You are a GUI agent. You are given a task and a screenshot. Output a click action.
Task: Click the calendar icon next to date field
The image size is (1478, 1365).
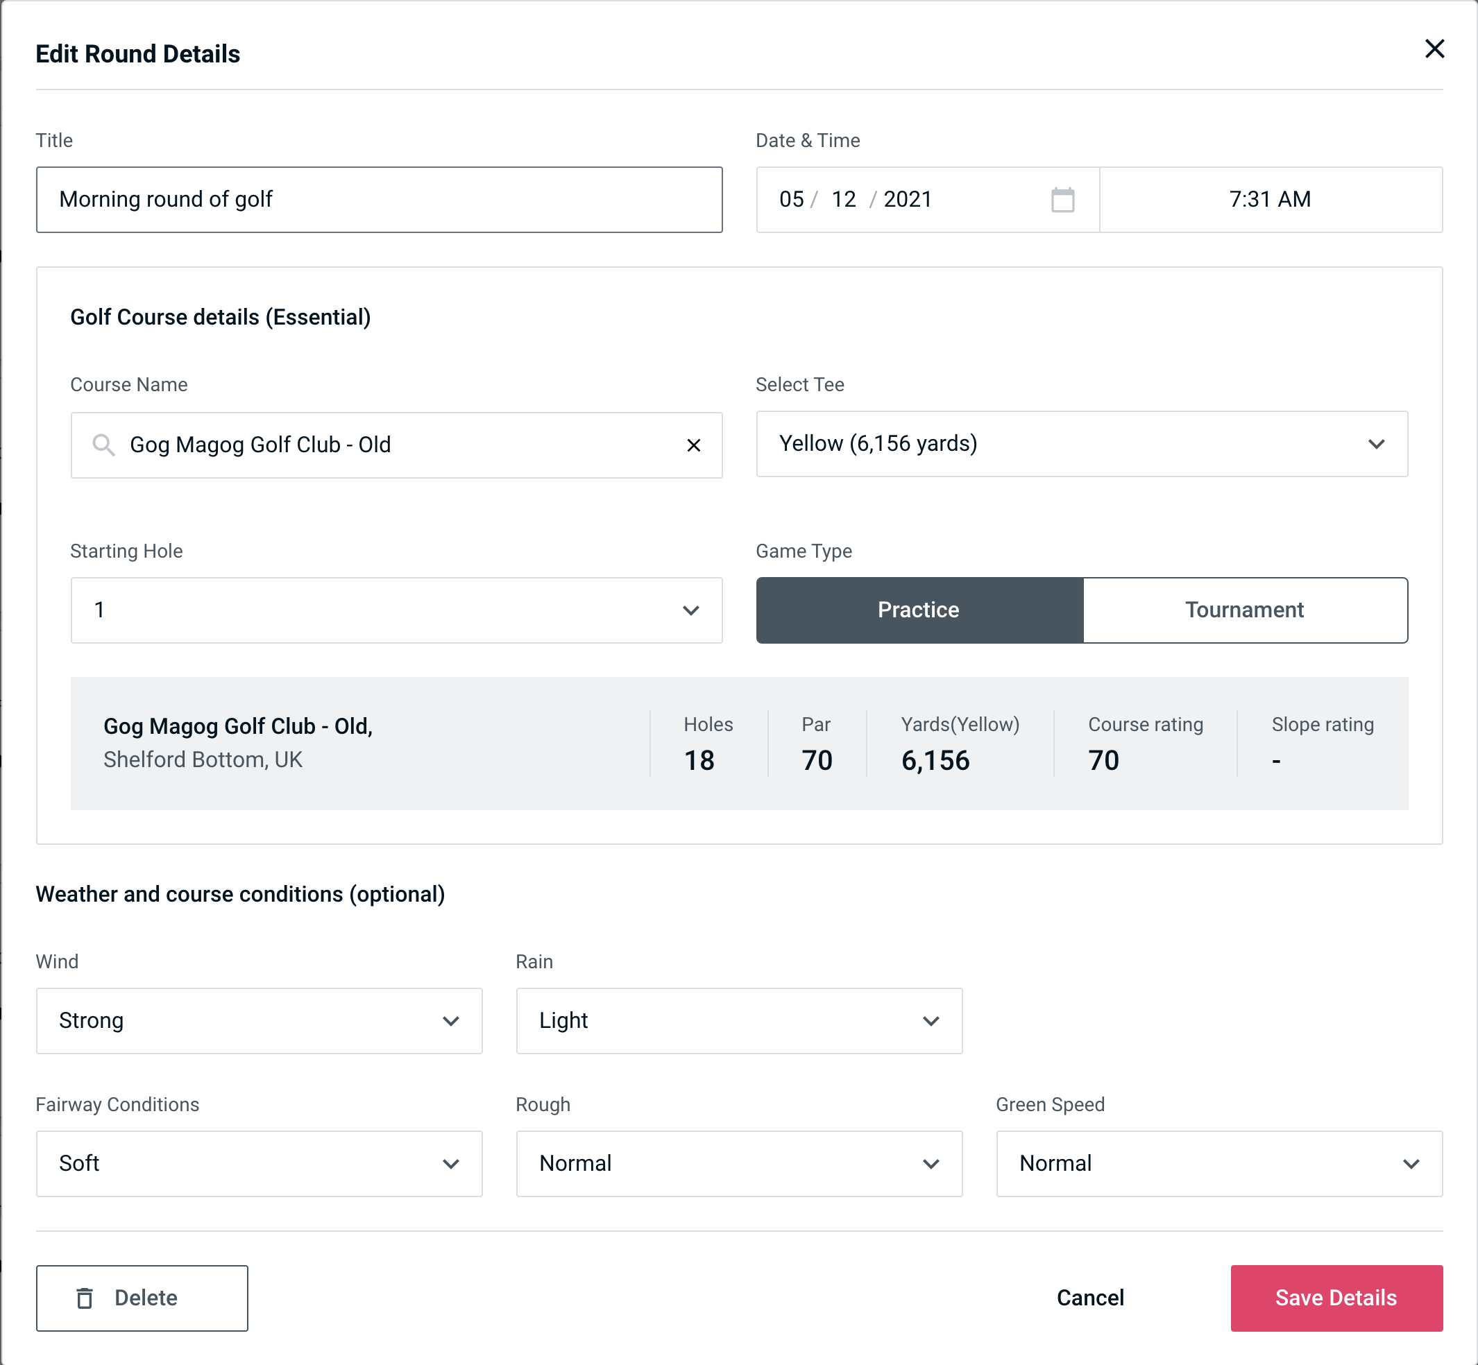pyautogui.click(x=1062, y=200)
